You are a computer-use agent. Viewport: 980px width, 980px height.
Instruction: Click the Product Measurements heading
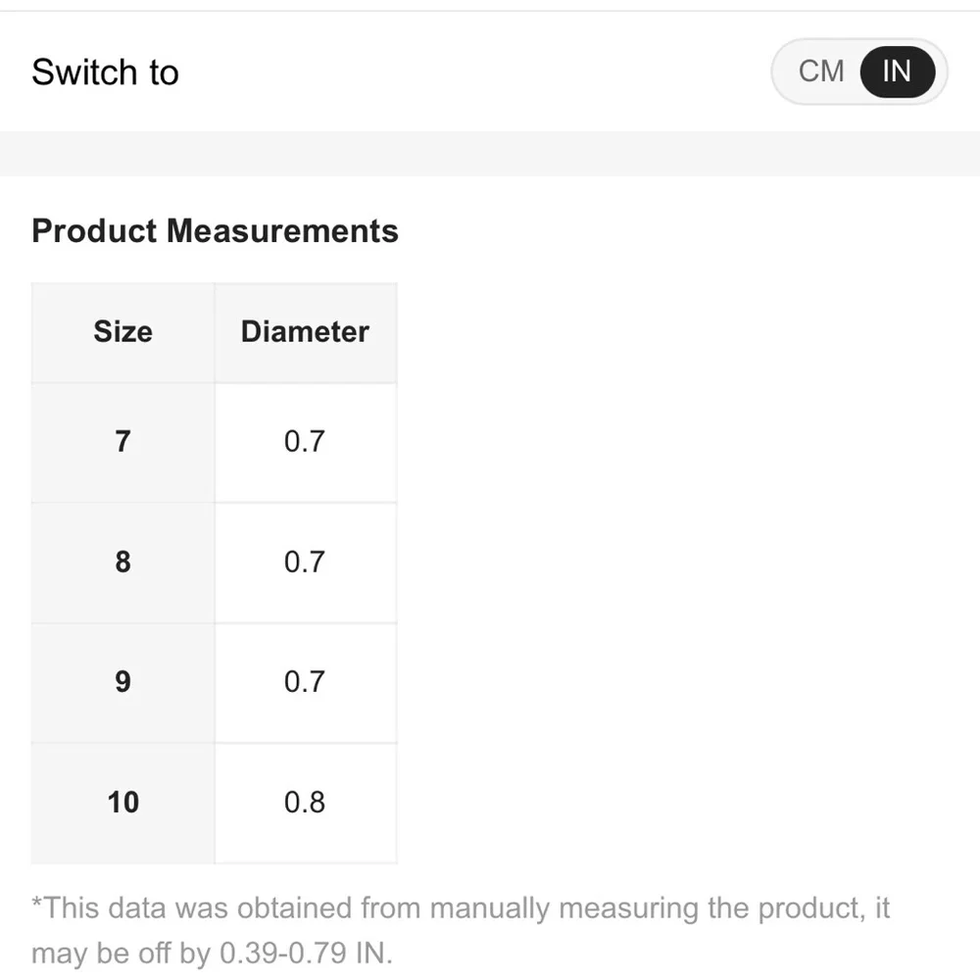pos(215,231)
